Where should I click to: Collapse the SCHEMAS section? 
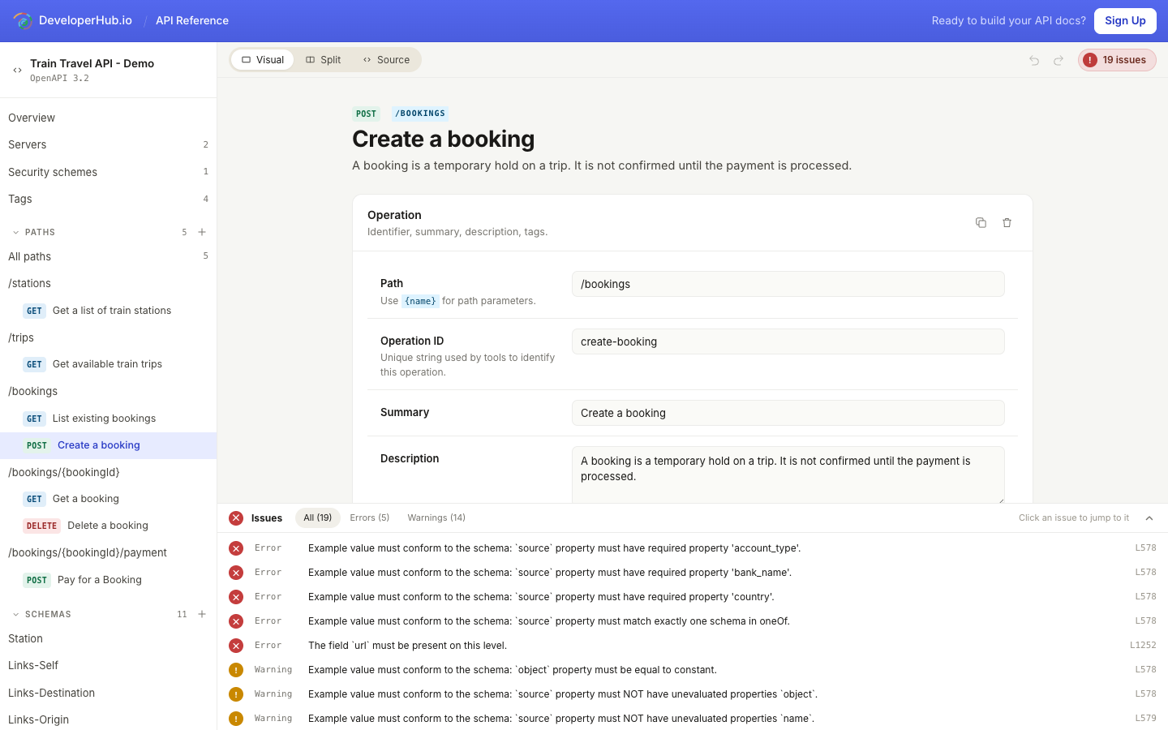pyautogui.click(x=15, y=614)
